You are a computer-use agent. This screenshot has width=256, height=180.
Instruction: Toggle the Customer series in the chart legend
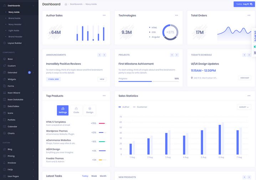tap(140, 107)
